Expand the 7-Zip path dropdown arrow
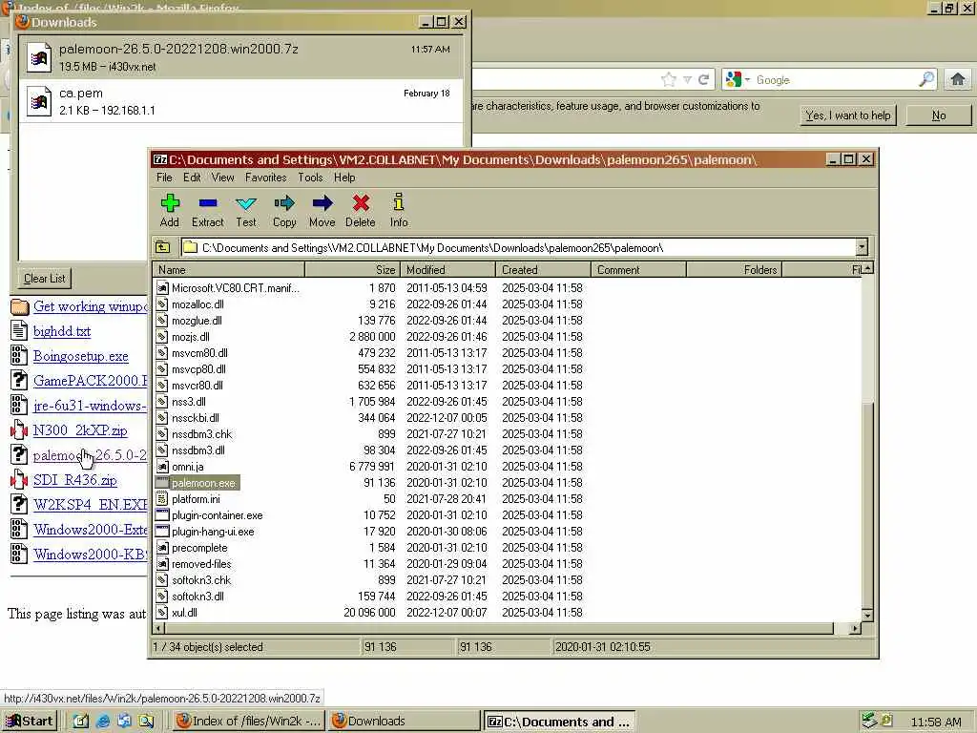This screenshot has width=977, height=733. [x=862, y=247]
